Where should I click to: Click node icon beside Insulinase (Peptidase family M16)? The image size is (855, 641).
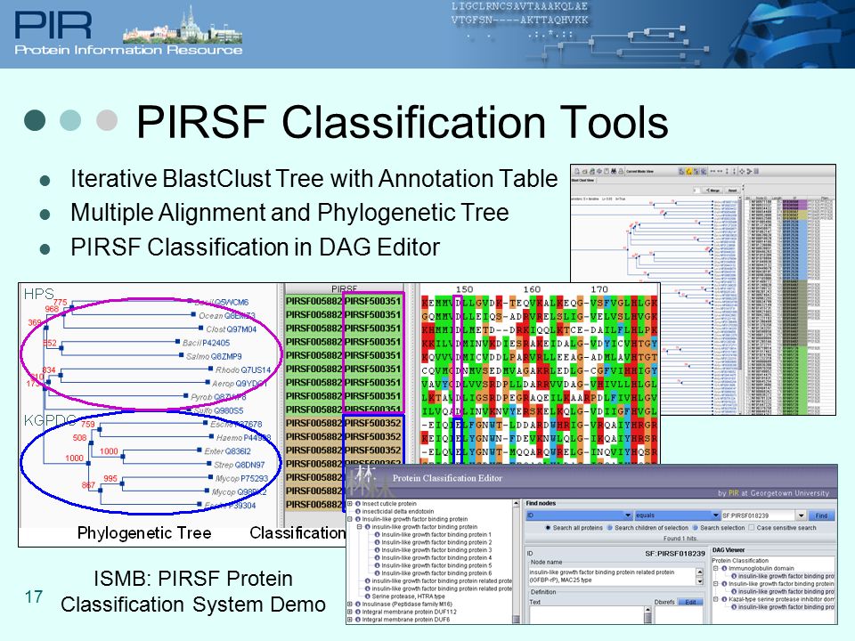click(358, 604)
